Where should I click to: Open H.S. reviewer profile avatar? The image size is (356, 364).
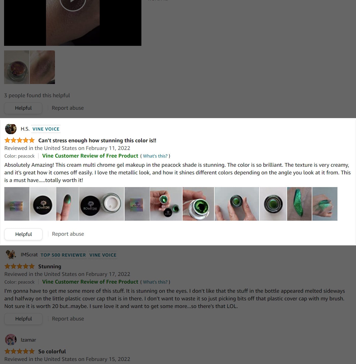pyautogui.click(x=11, y=129)
